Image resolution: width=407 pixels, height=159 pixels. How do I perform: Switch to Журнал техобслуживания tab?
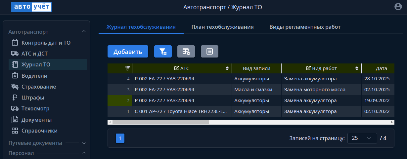[x=141, y=27]
